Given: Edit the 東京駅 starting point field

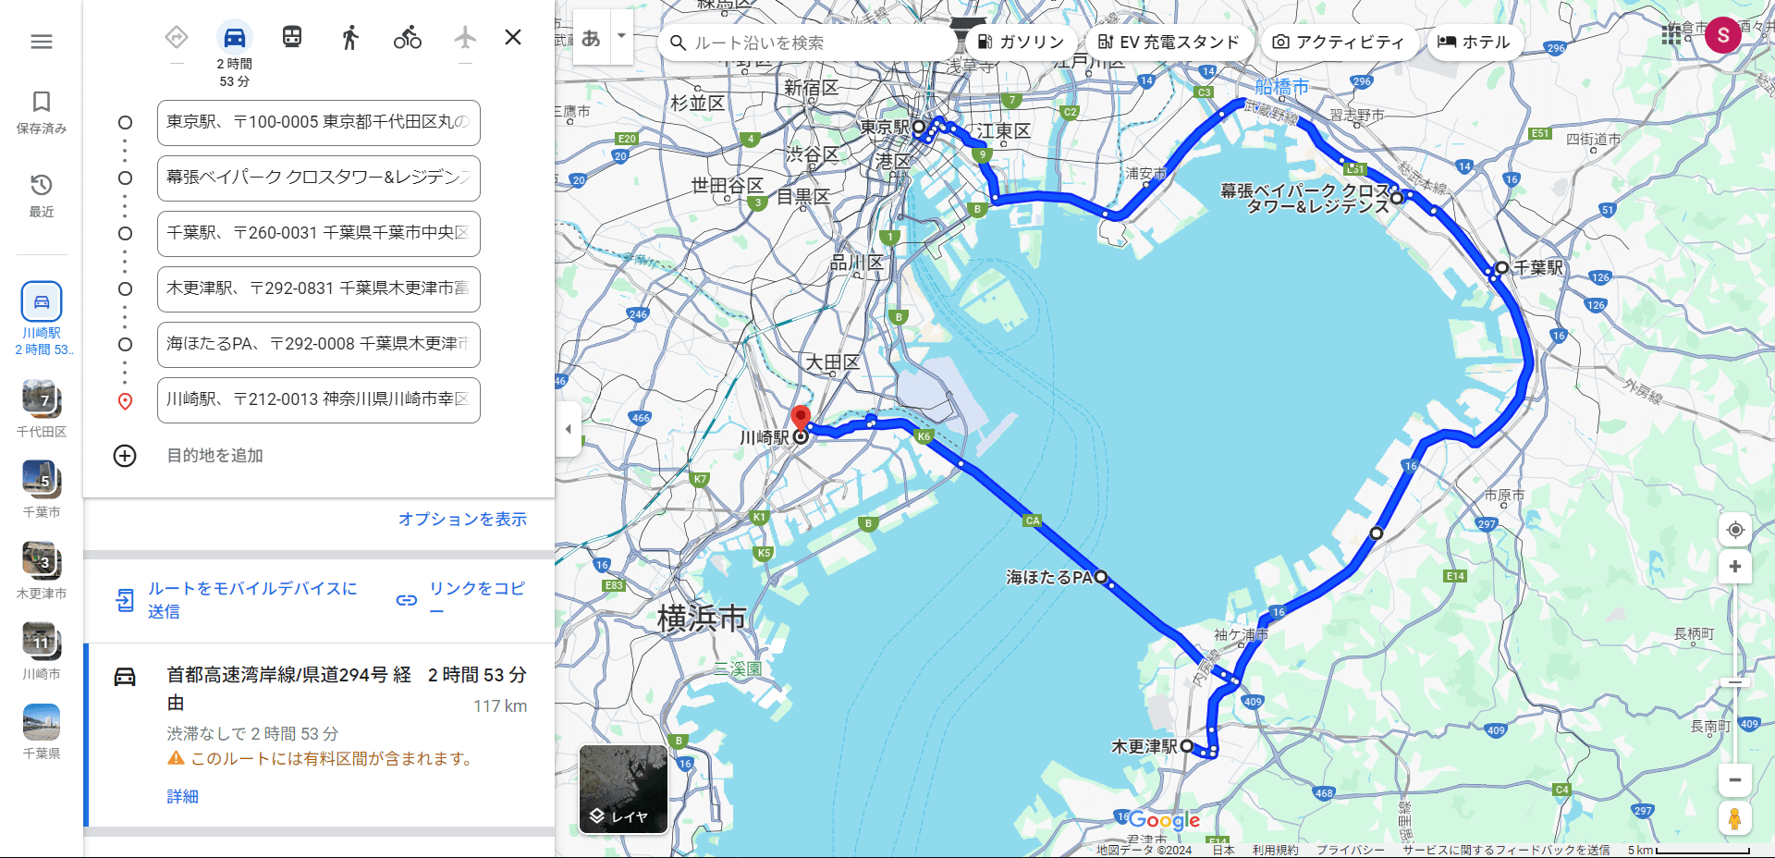Looking at the screenshot, I should [319, 123].
